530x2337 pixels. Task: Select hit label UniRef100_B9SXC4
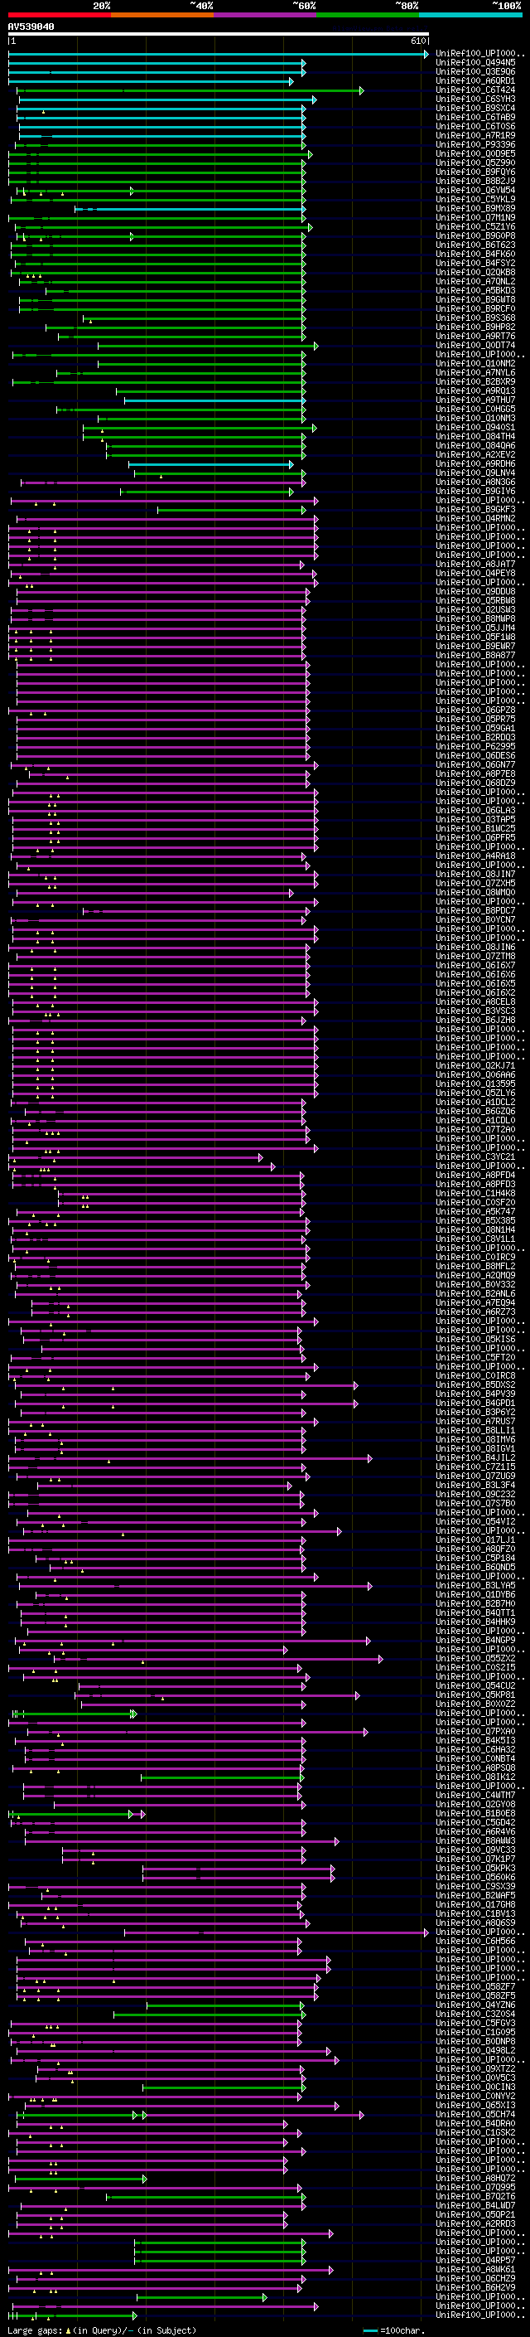tap(475, 108)
